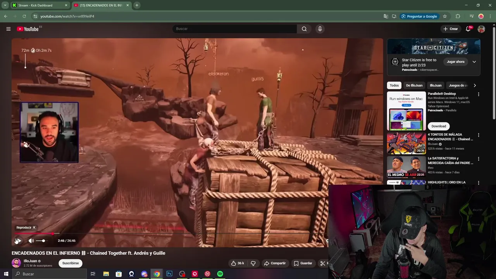Select the Todos filter chip

(x=394, y=85)
